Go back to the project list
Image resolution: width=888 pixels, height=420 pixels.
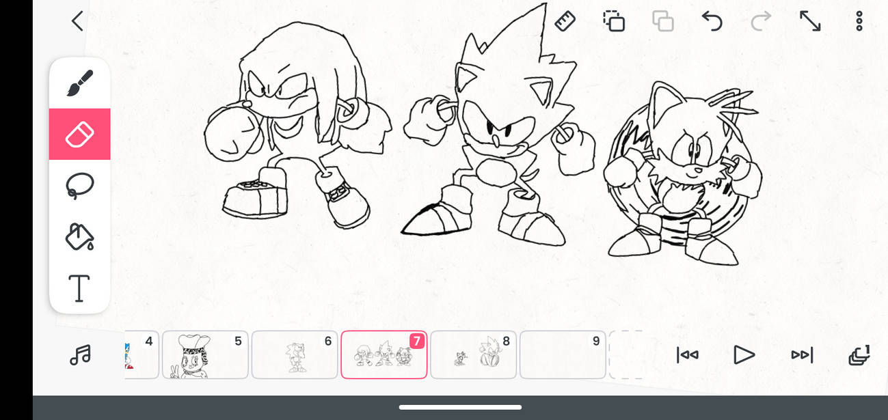pyautogui.click(x=77, y=21)
